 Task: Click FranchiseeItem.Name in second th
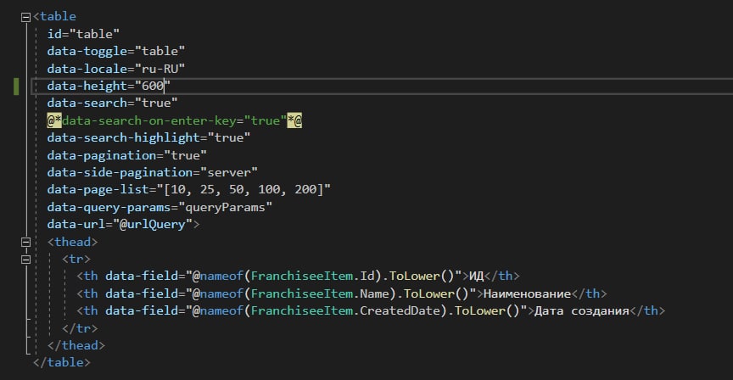tap(320, 293)
